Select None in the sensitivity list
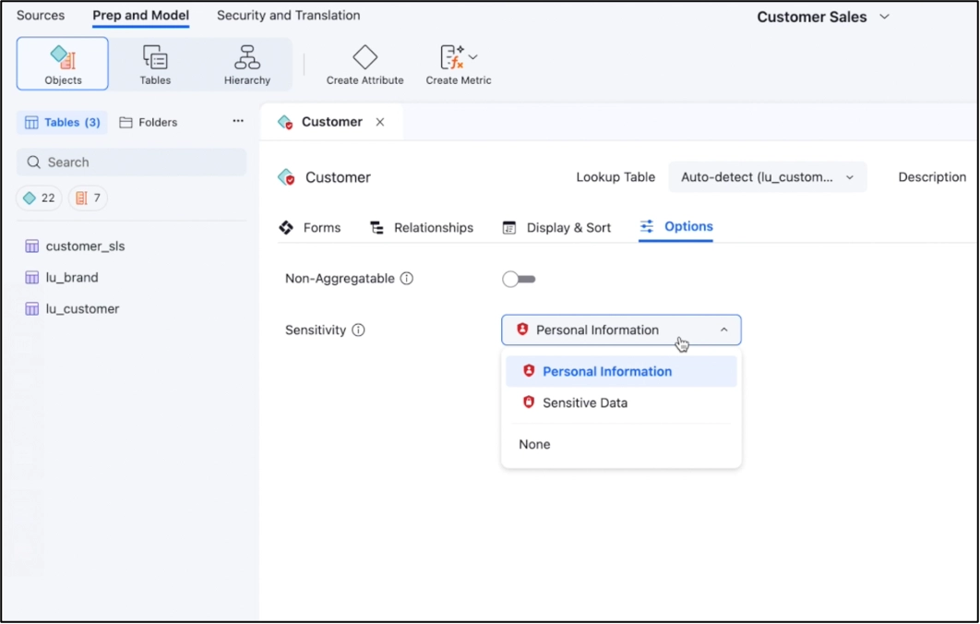Image resolution: width=980 pixels, height=624 pixels. tap(534, 444)
